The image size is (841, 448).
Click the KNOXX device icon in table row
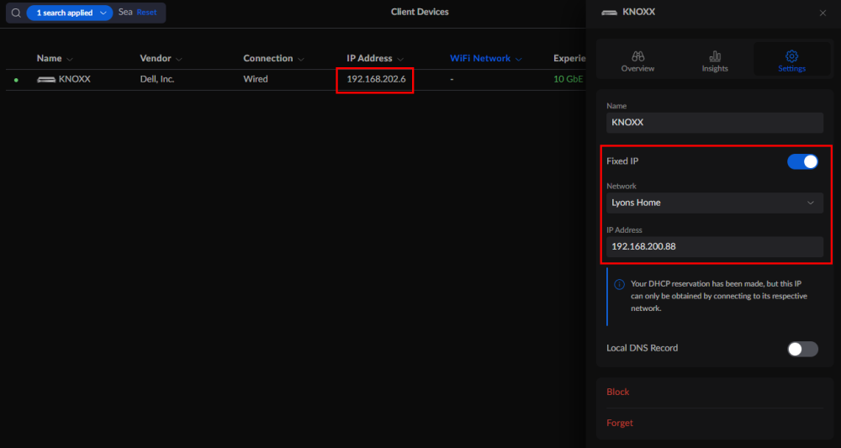[46, 79]
